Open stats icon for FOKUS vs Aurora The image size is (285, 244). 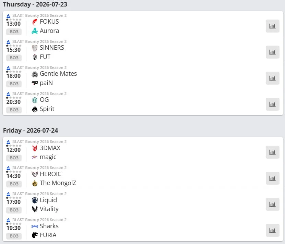point(272,26)
